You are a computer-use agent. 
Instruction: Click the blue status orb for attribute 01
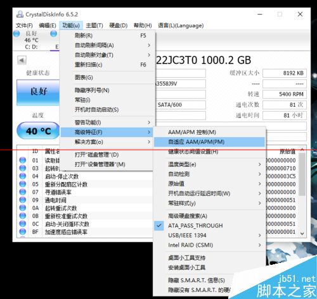tap(23, 160)
